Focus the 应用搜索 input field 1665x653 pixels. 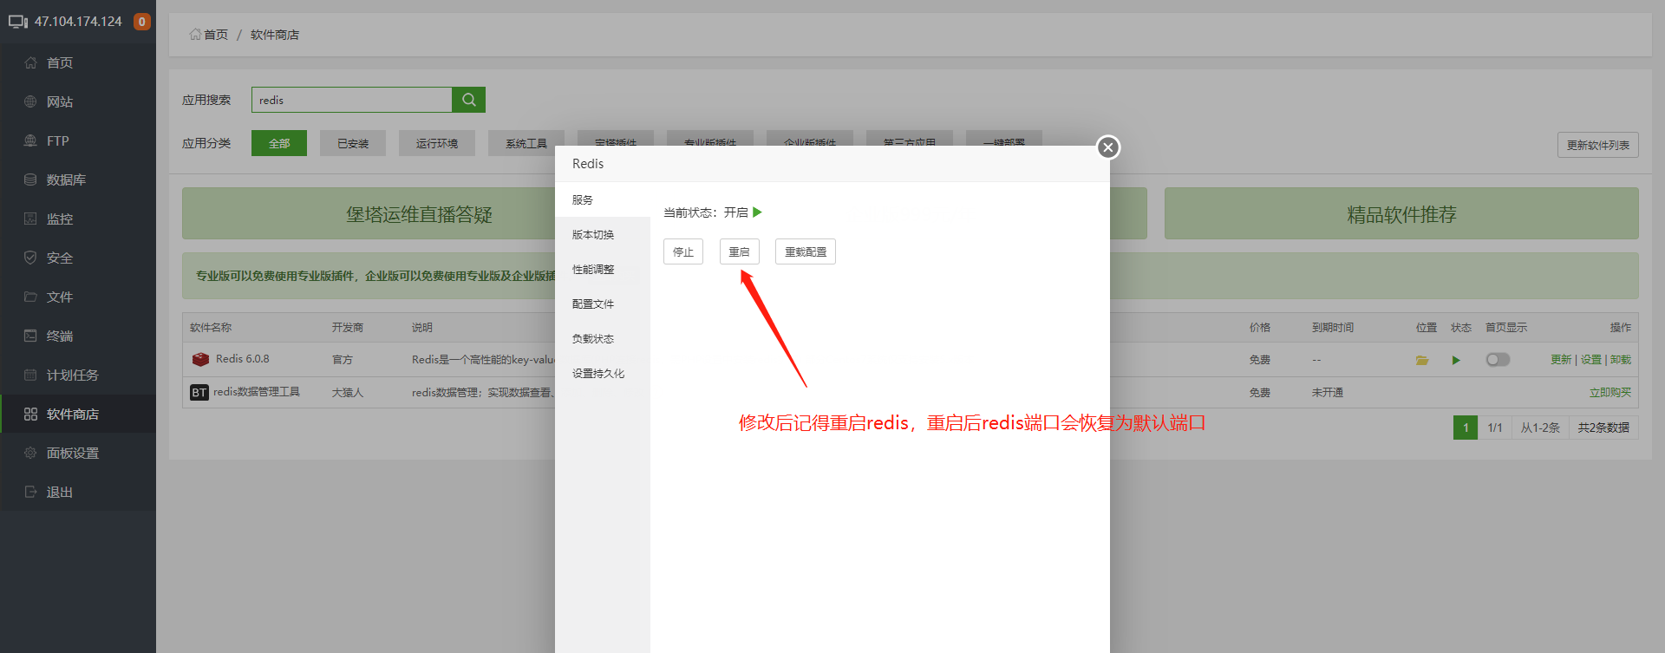[x=351, y=100]
